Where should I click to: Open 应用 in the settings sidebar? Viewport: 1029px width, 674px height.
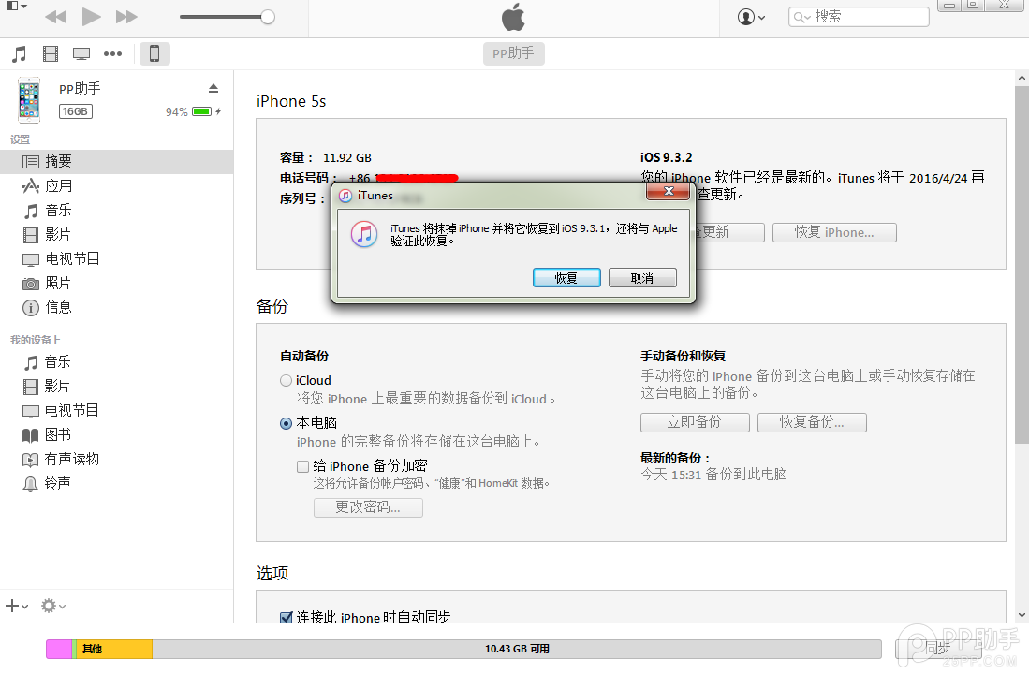[x=58, y=186]
